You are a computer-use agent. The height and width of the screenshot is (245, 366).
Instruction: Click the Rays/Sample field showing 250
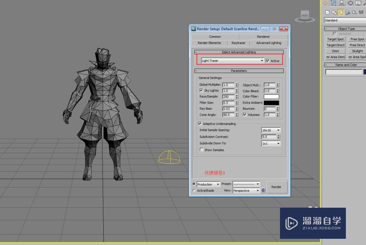tap(228, 97)
